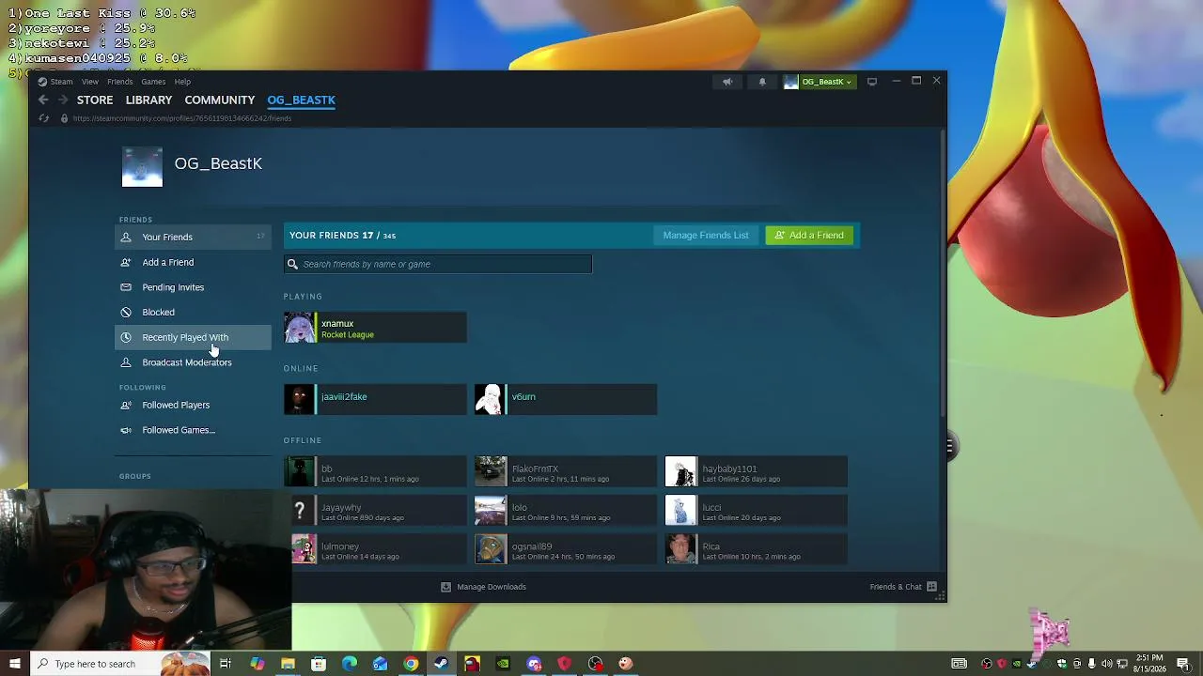Viewport: 1203px width, 676px height.
Task: Open the Steam announcements megaphone icon
Action: [727, 82]
